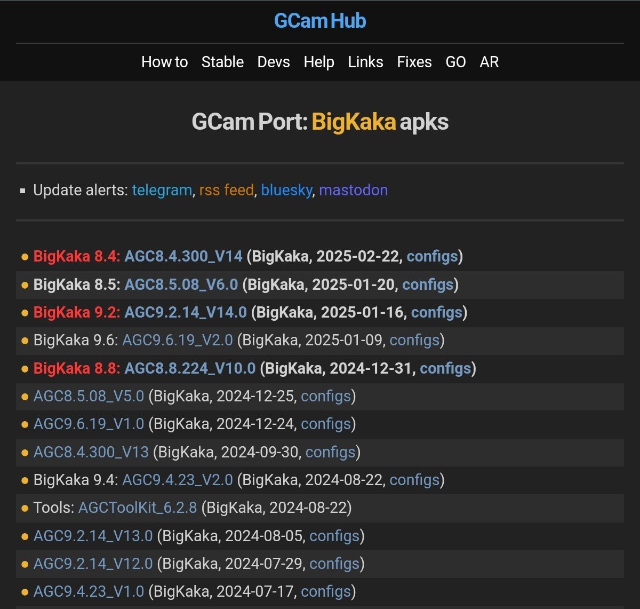Go to the Stable menu page

222,62
